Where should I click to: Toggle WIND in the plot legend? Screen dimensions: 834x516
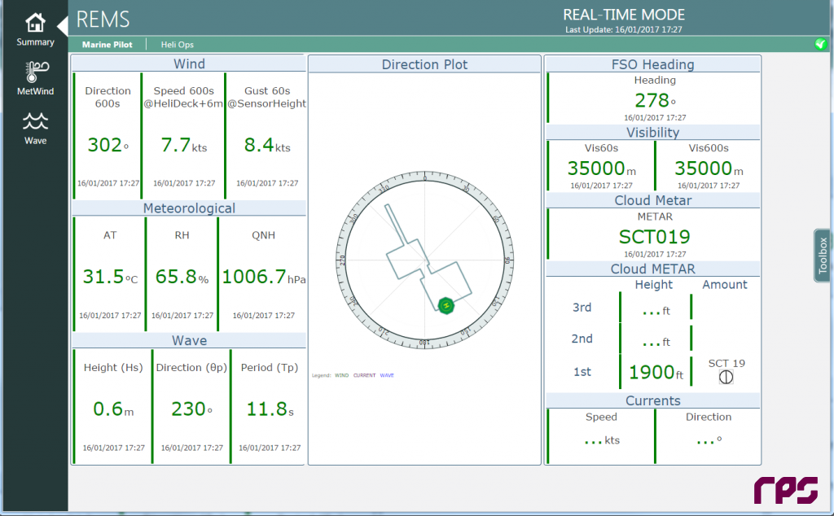tap(342, 375)
